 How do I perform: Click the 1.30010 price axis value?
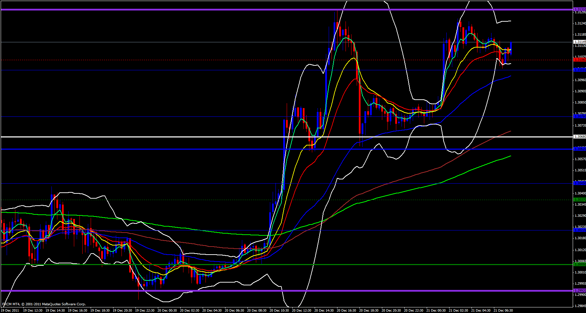pos(580,272)
